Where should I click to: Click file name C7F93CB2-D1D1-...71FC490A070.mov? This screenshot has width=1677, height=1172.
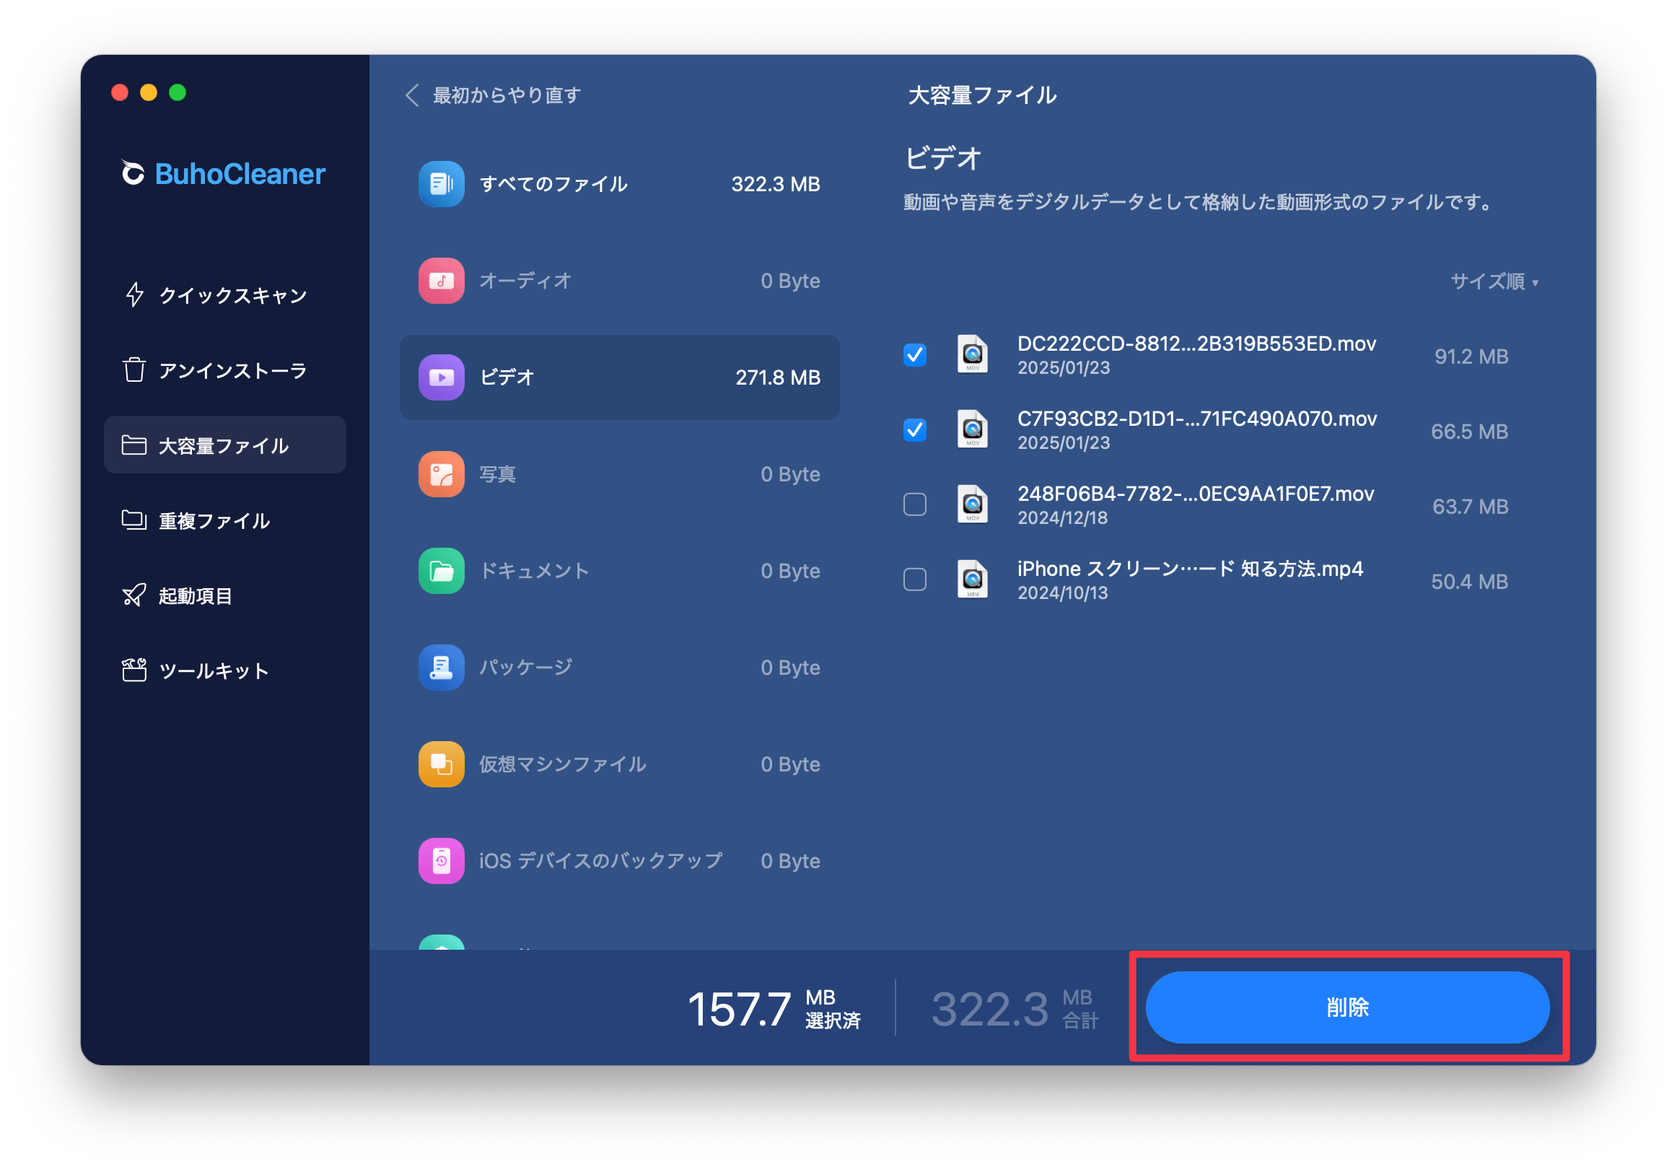(1196, 419)
